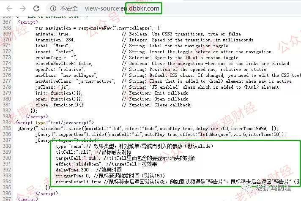
Task: Click 'closeOnNavClick: false,' text
Action: pos(64,63)
